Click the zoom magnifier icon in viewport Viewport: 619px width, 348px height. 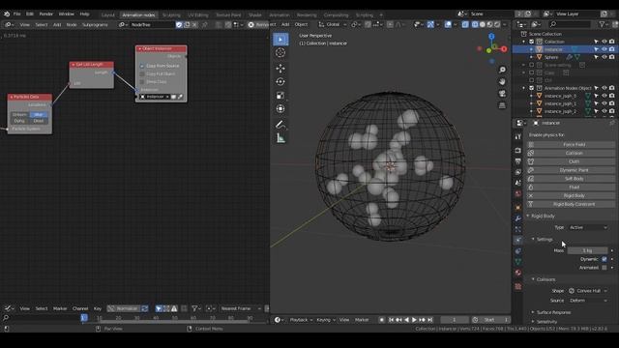coord(502,70)
